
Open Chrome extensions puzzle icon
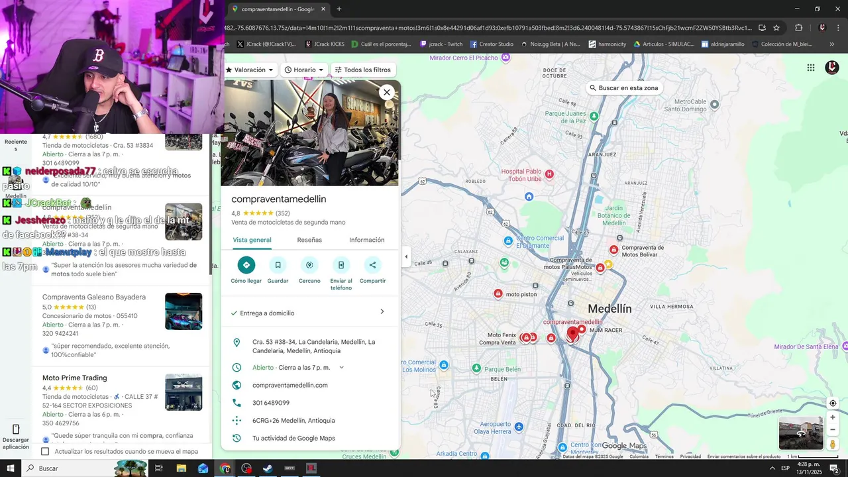[798, 28]
